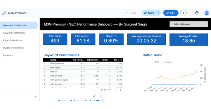Click the filter icon below the table
Screen dimensions: 211x109
101,96
